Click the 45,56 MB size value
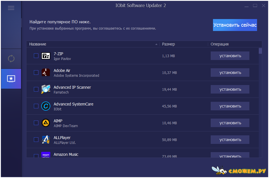The image size is (269, 178). pos(169,106)
